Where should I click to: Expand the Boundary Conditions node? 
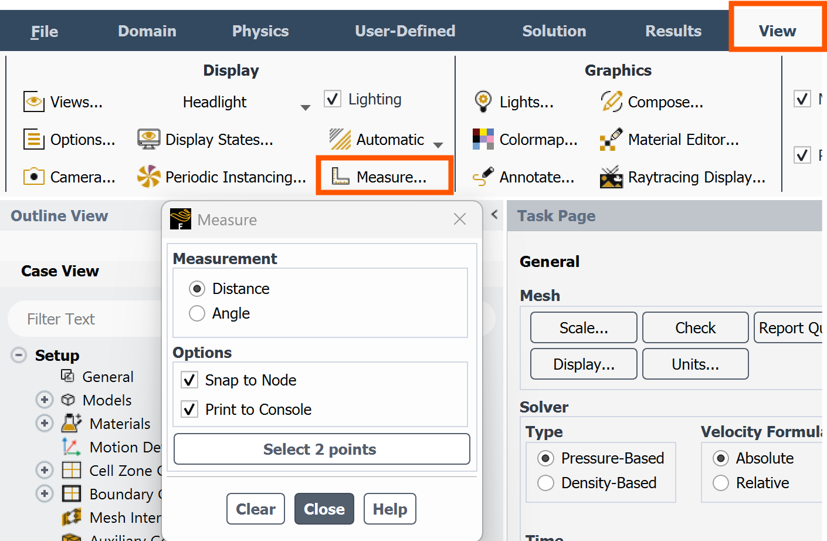coord(44,493)
